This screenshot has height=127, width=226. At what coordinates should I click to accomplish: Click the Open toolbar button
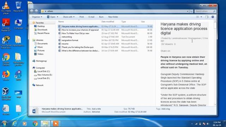[51, 17]
